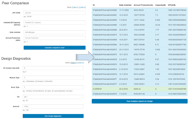The image size is (192, 120).
Task: Focus the Tilt input field
Action: pyautogui.click(x=53, y=97)
